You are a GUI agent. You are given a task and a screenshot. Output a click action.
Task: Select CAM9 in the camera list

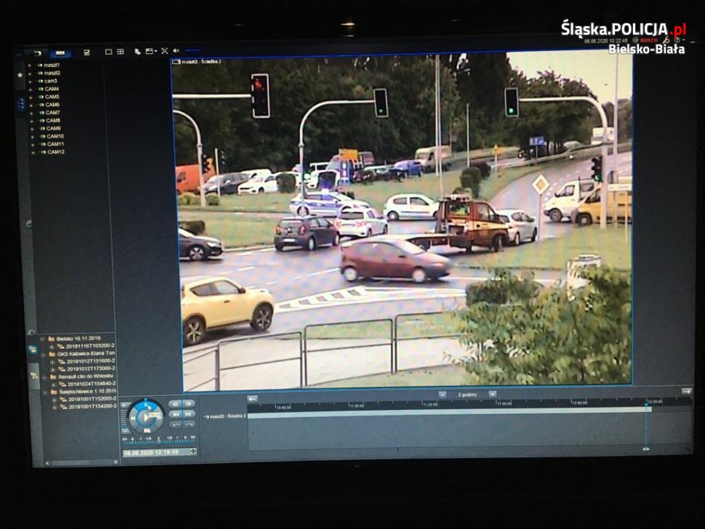tap(54, 129)
